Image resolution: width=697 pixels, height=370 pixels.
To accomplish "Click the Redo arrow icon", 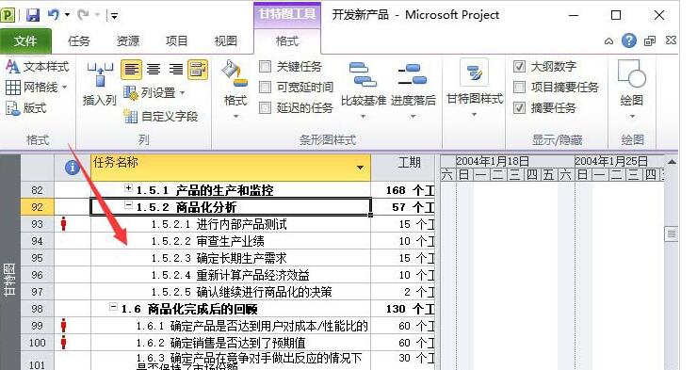I will (83, 15).
